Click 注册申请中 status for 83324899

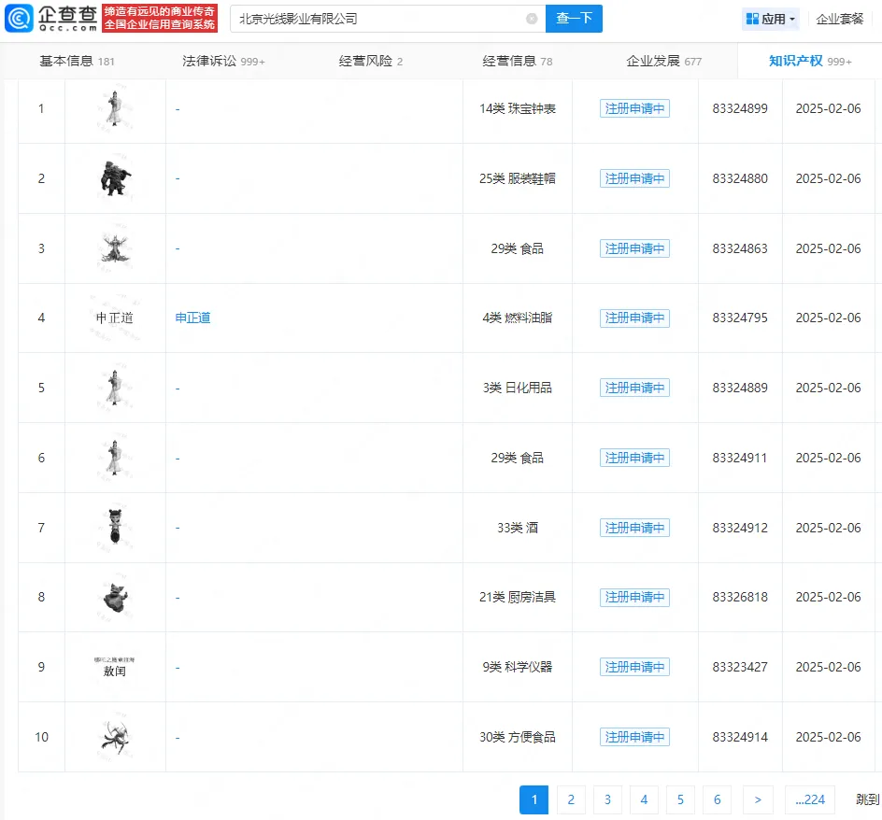point(634,108)
